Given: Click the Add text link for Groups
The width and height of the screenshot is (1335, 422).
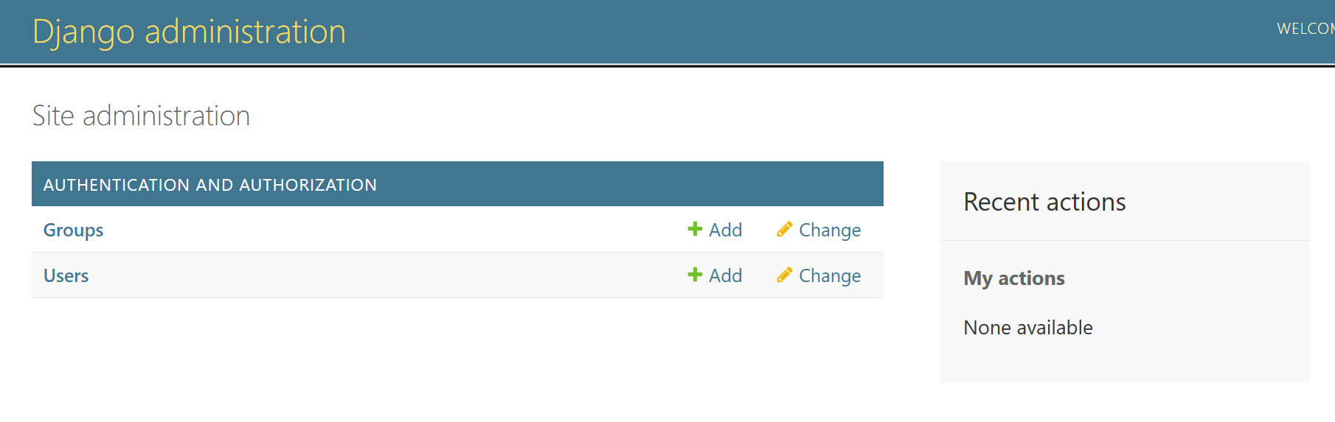Looking at the screenshot, I should 726,230.
